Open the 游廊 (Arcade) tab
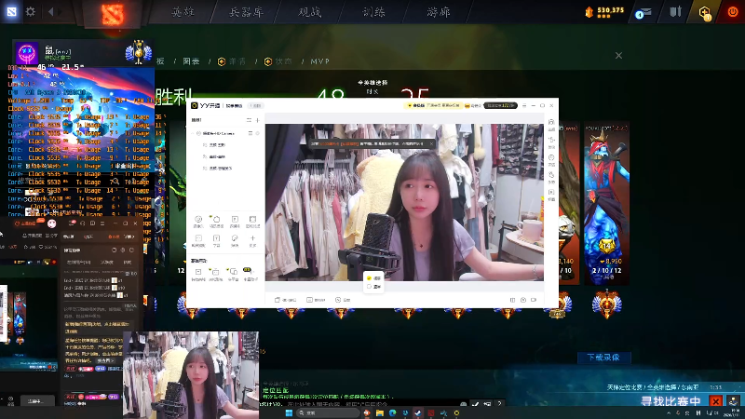Image resolution: width=745 pixels, height=419 pixels. tap(438, 12)
